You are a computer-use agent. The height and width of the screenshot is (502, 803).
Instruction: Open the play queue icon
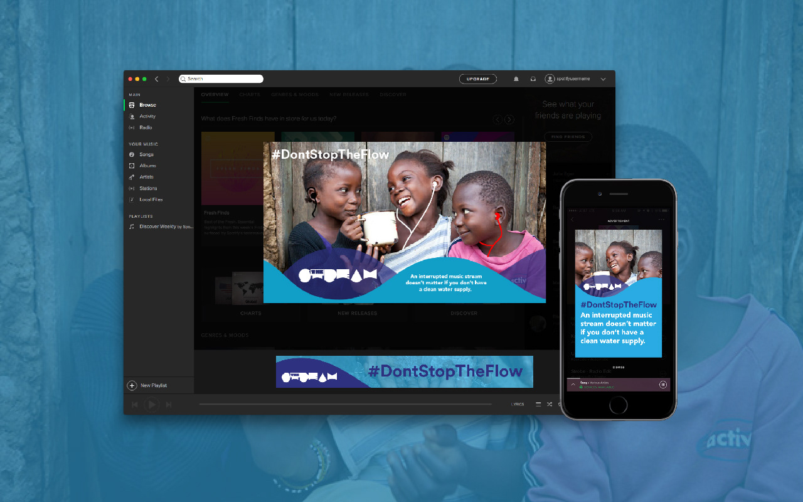538,405
